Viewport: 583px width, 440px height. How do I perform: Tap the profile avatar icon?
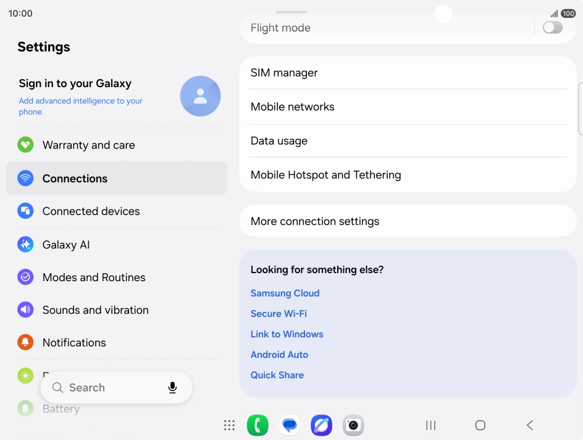200,96
